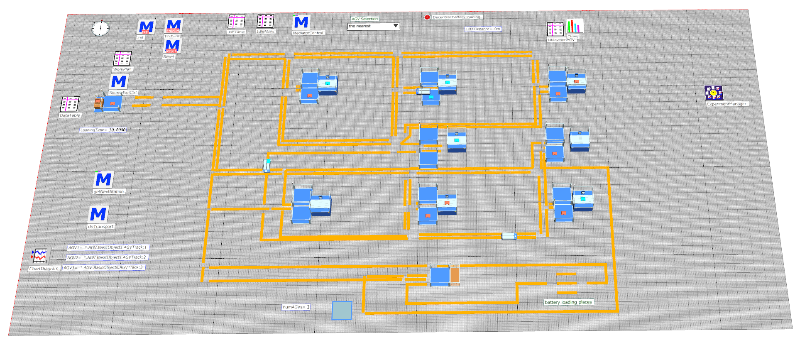Select the EndSim method icon
This screenshot has width=795, height=345.
tap(174, 26)
